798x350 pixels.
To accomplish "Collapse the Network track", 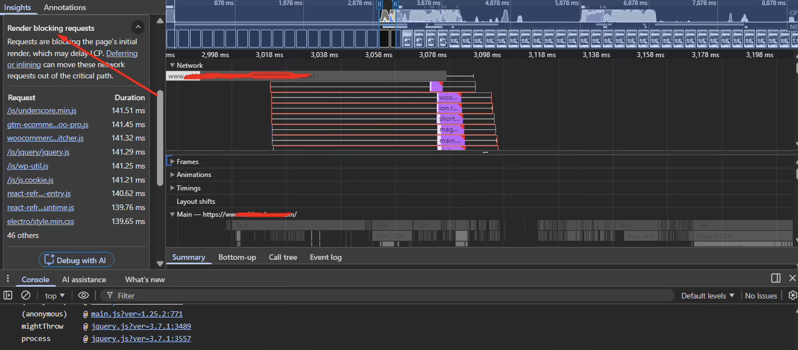I will 172,66.
